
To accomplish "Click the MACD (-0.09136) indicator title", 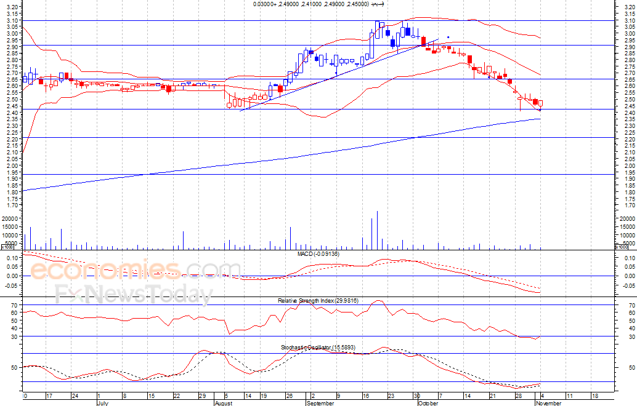I will coord(318,254).
